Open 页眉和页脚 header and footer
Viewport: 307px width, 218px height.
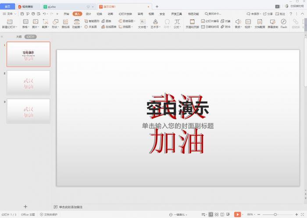tap(192, 24)
